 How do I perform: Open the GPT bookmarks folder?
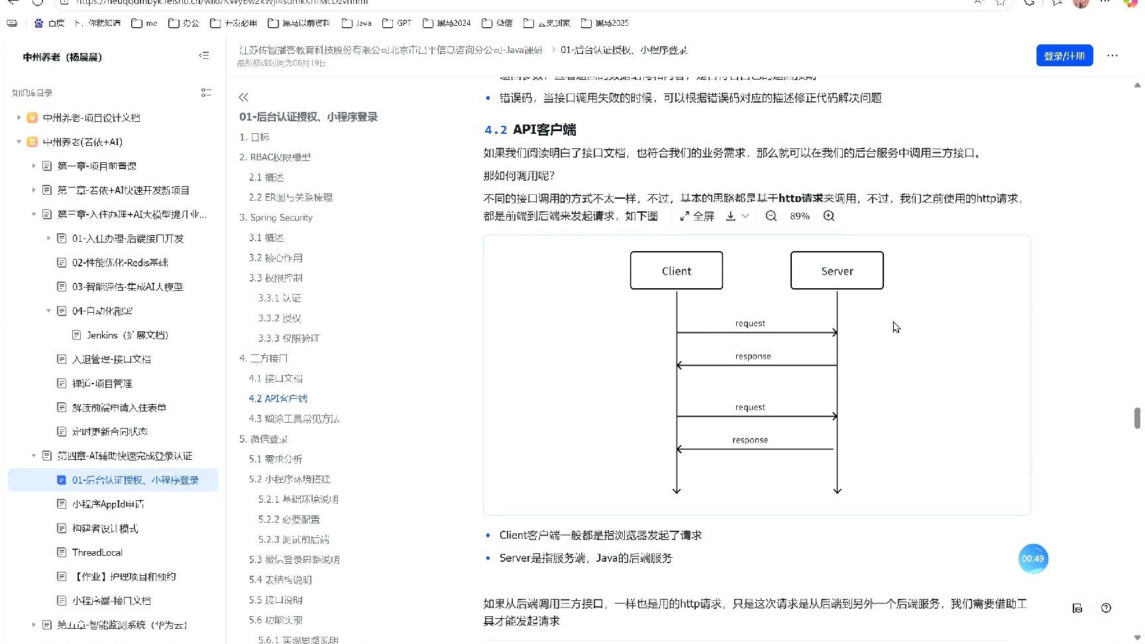(x=397, y=23)
